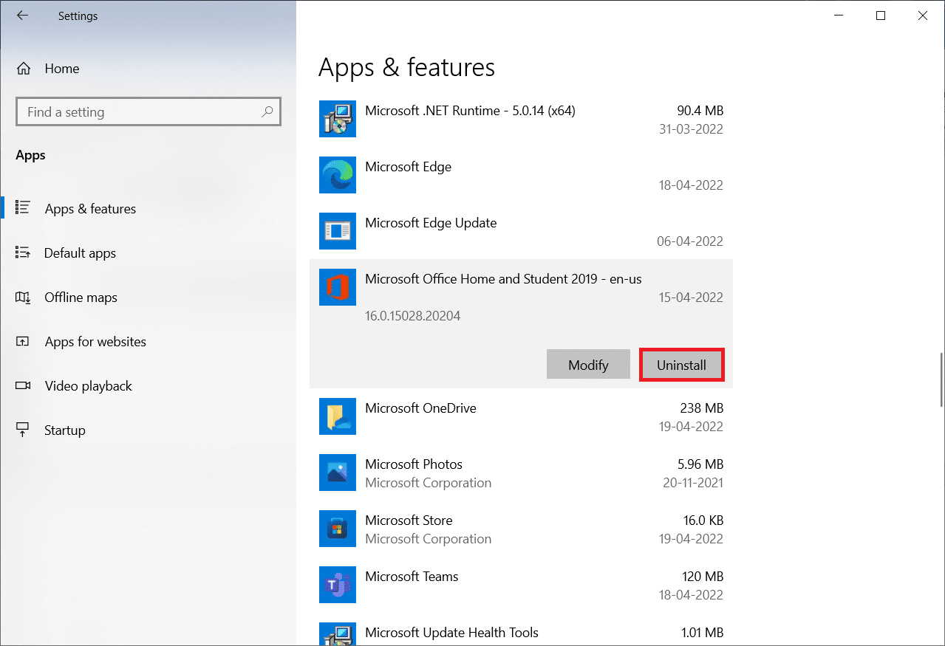
Task: Select Microsoft Office Home and Student 2019 entry
Action: point(503,279)
